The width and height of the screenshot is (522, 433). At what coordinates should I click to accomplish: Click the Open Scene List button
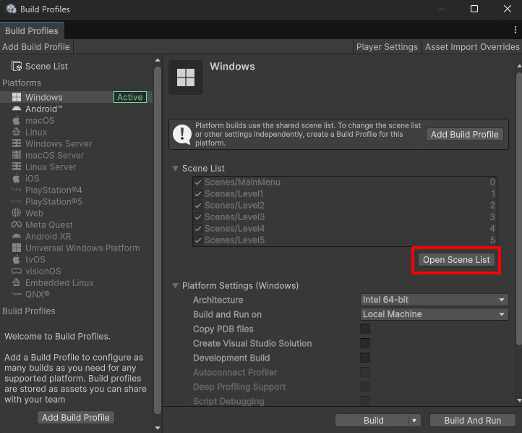tap(456, 260)
